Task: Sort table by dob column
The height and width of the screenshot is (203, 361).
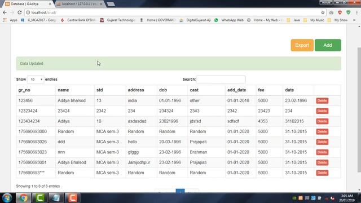Action: 172,90
